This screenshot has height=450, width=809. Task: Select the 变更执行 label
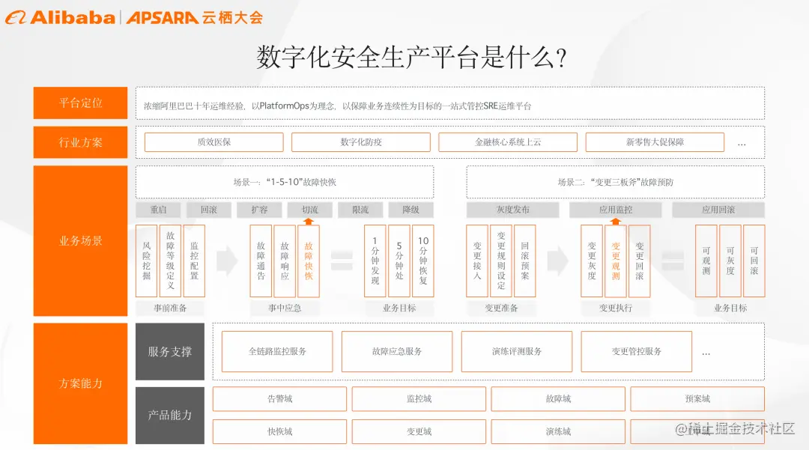click(x=616, y=308)
